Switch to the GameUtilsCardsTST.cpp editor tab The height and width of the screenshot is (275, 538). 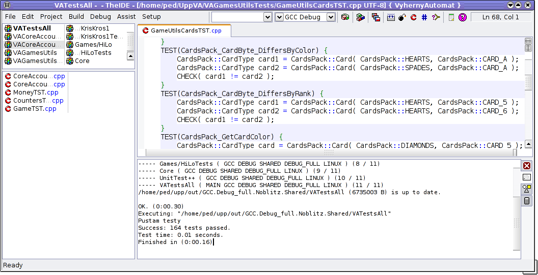pyautogui.click(x=185, y=31)
